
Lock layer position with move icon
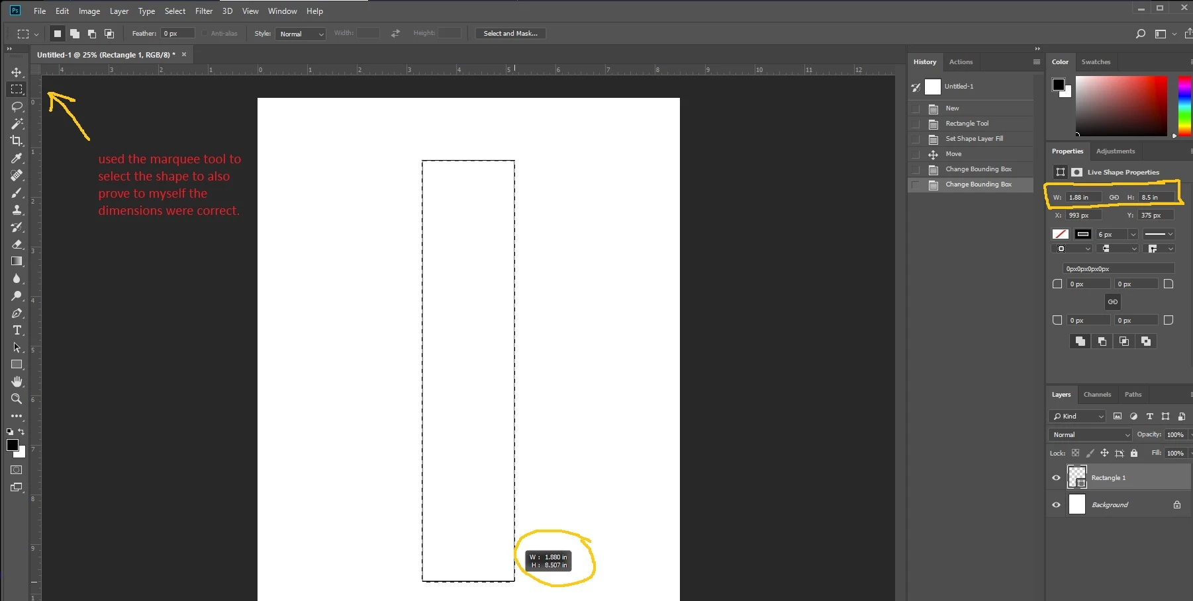click(1104, 453)
